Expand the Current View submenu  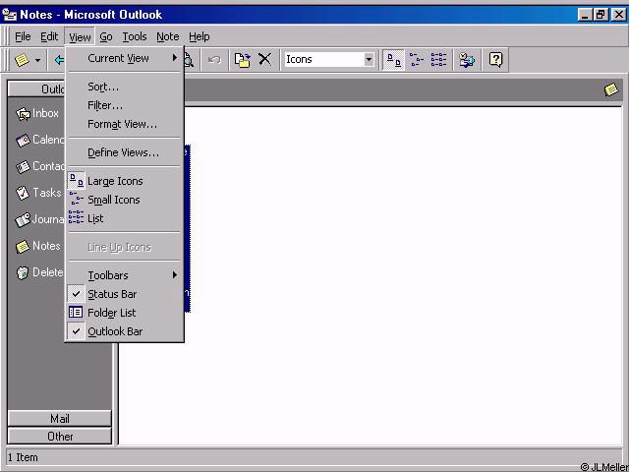125,58
